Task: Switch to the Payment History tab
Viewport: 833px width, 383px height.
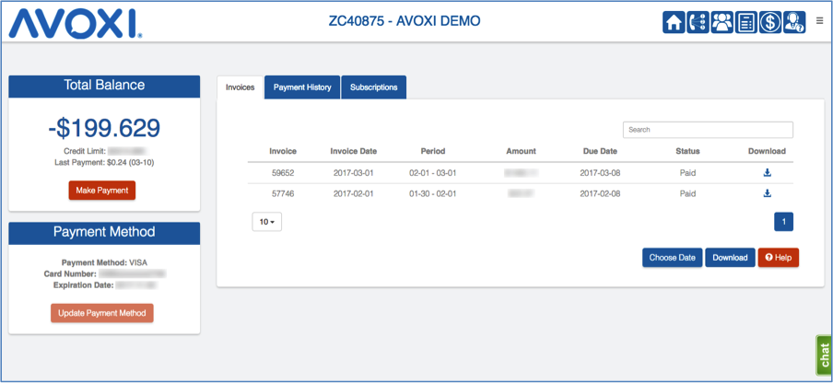Action: 302,87
